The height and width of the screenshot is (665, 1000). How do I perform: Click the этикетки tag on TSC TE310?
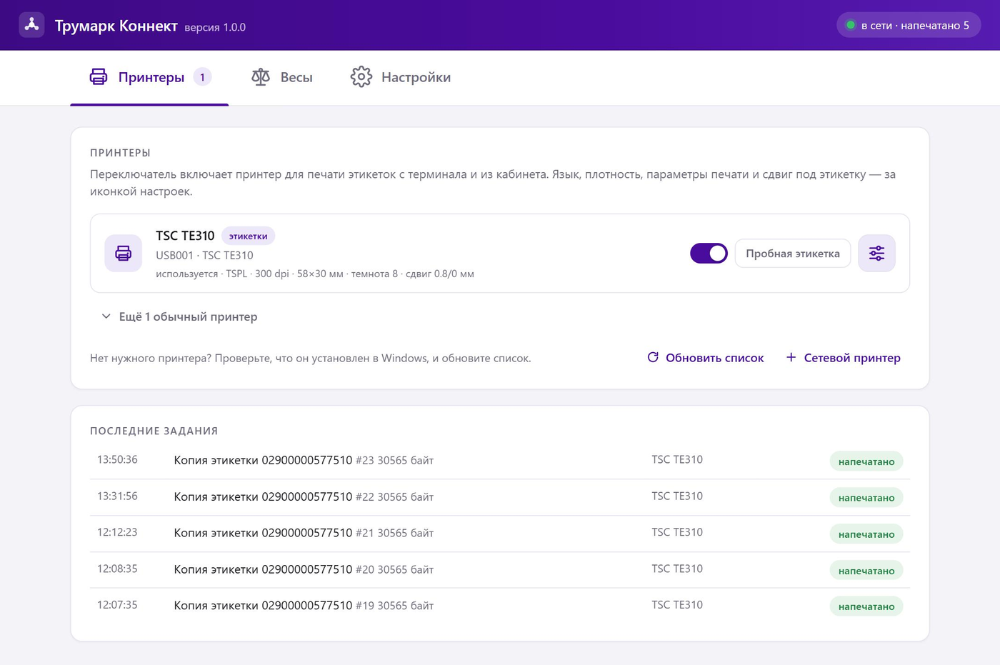[x=249, y=236]
